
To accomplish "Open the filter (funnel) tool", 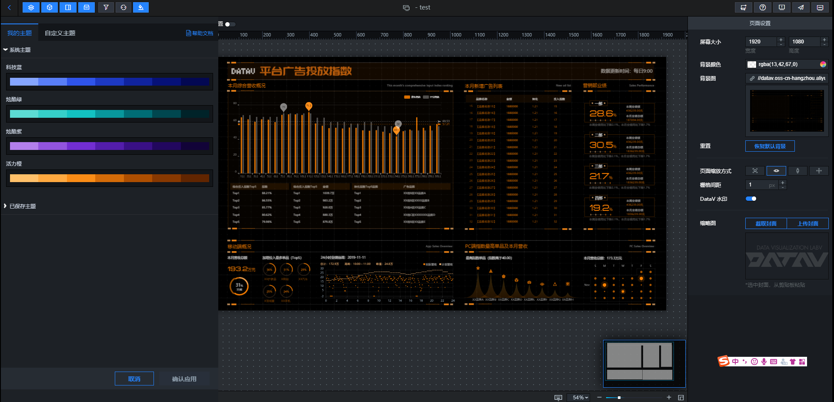I will click(x=106, y=7).
